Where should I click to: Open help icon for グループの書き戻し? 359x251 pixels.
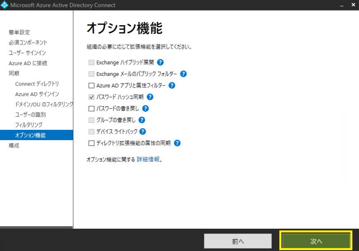click(142, 120)
